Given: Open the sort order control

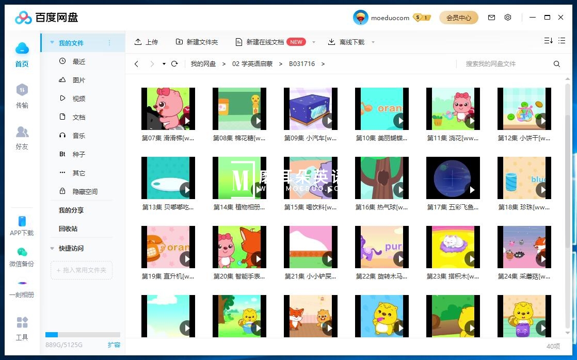Looking at the screenshot, I should (x=549, y=40).
